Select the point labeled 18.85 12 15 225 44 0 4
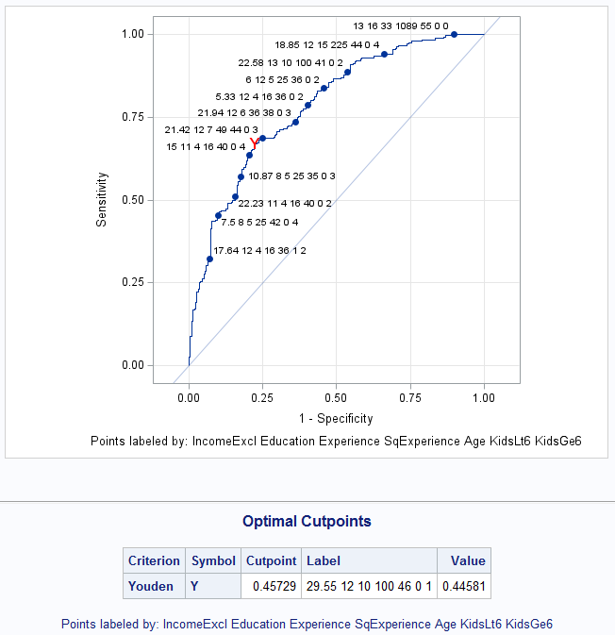This screenshot has width=615, height=635. (x=384, y=54)
